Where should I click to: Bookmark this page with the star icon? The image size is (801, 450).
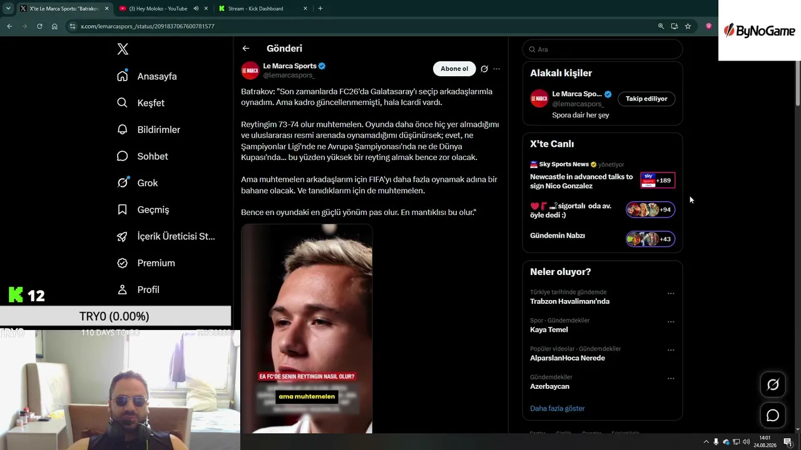click(x=688, y=26)
